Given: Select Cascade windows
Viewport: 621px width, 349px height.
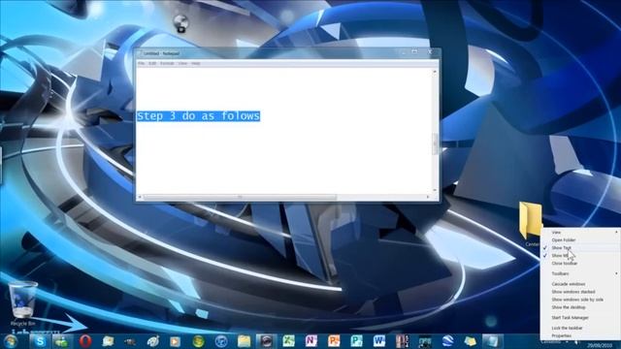Looking at the screenshot, I should pyautogui.click(x=580, y=284).
